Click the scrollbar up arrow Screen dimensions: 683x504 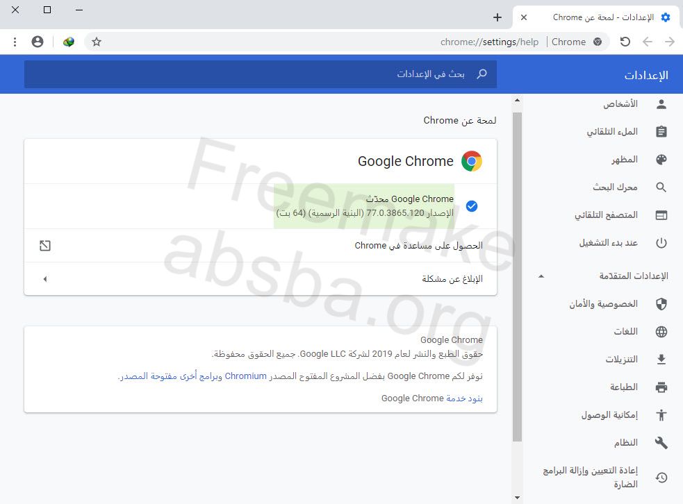tap(517, 101)
